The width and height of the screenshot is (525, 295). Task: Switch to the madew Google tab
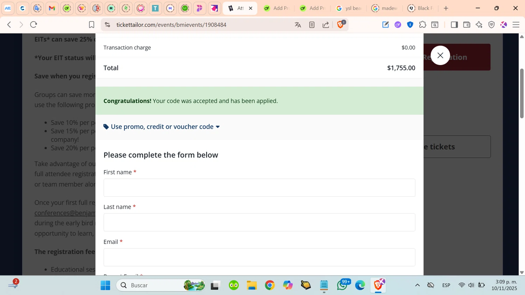(x=385, y=8)
